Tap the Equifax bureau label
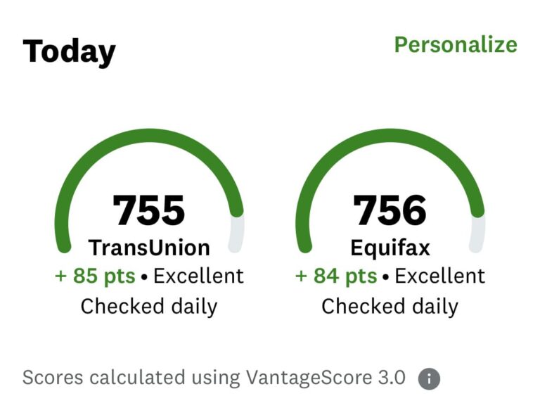 pos(390,249)
